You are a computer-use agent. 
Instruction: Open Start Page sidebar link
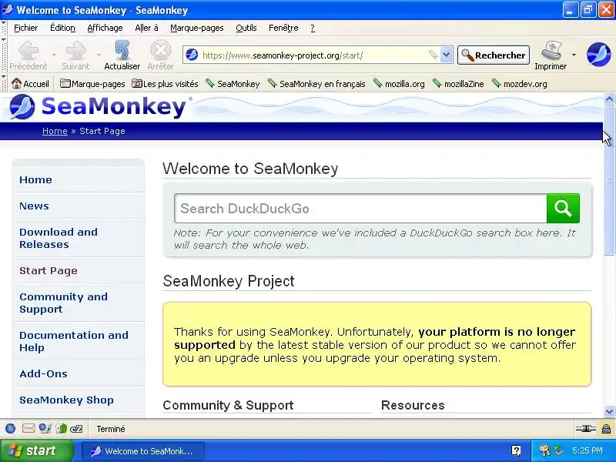pos(49,271)
